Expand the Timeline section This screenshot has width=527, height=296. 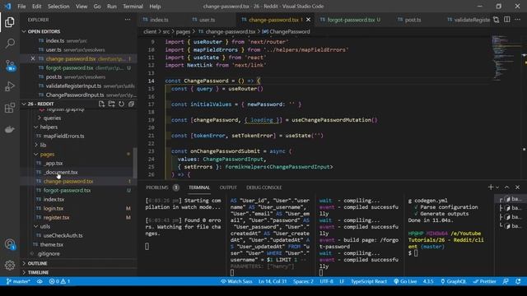(x=38, y=272)
